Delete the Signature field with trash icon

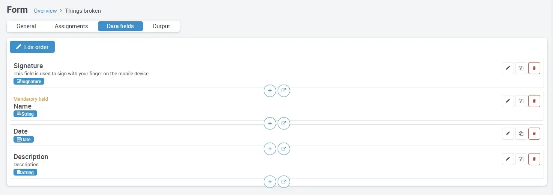[x=534, y=68]
